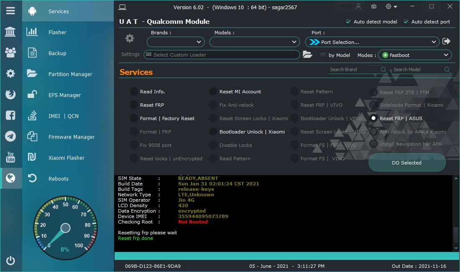Click the log scroll down arrow
This screenshot has width=460, height=272.
[456, 248]
